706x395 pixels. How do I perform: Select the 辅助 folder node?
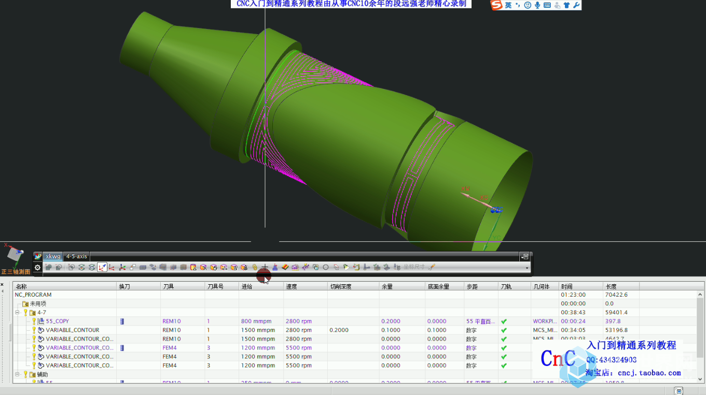tap(43, 374)
